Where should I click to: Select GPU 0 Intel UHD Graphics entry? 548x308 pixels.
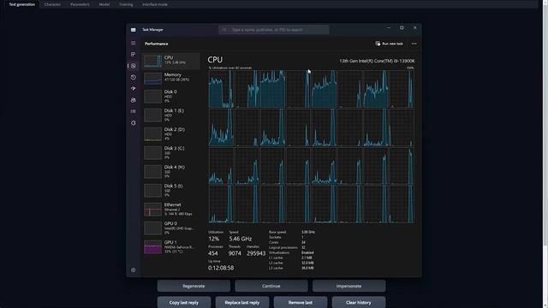171,228
